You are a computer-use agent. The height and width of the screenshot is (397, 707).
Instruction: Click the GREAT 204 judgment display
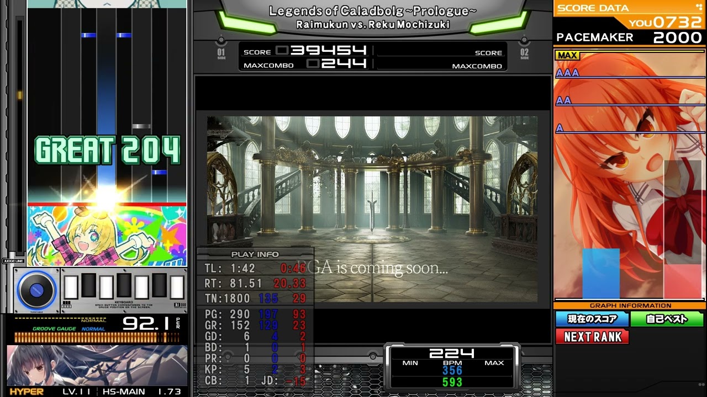point(108,151)
